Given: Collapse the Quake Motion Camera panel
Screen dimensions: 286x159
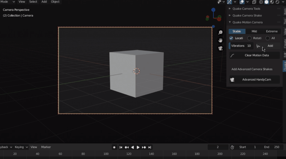Looking at the screenshot, I should pyautogui.click(x=230, y=22).
